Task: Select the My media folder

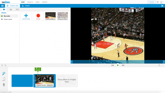Action: [9, 16]
